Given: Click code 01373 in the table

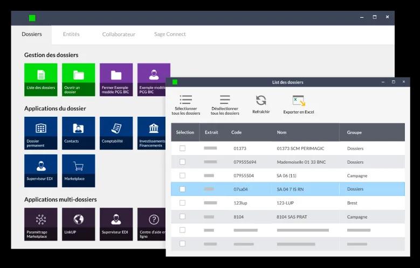Looking at the screenshot, I should click(240, 149).
